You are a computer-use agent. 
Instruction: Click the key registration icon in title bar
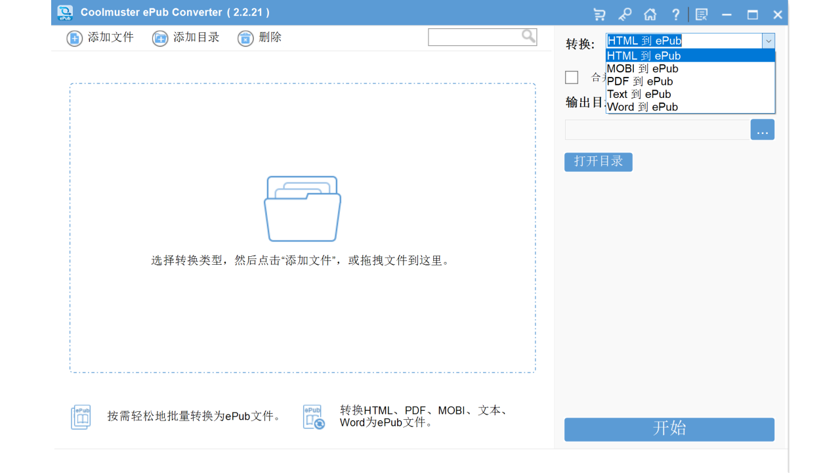tap(624, 14)
